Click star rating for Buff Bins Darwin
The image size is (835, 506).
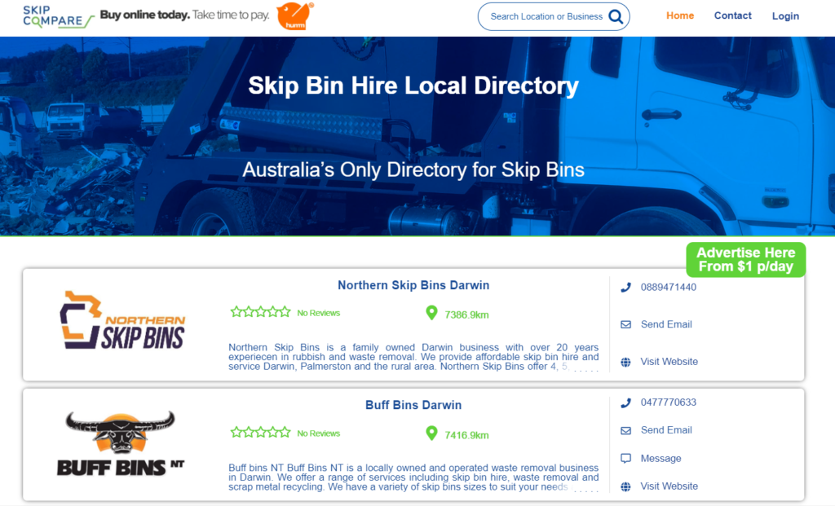tap(260, 432)
